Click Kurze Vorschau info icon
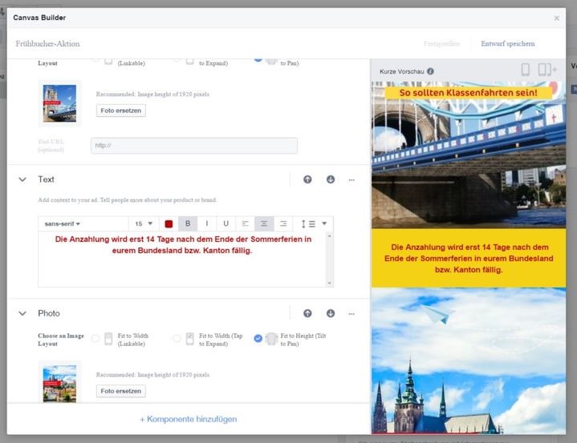This screenshot has height=443, width=577. pos(431,71)
